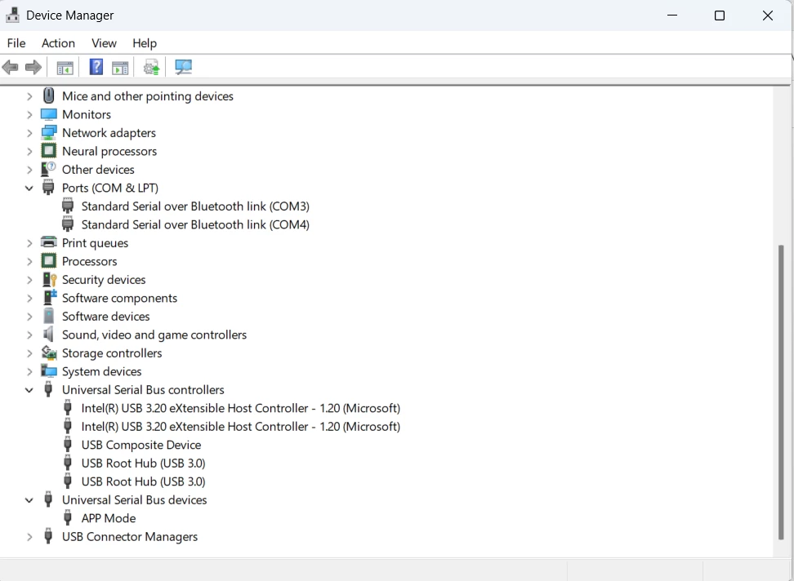The height and width of the screenshot is (581, 794).
Task: Click the USB Composite Device plug icon
Action: pos(67,445)
